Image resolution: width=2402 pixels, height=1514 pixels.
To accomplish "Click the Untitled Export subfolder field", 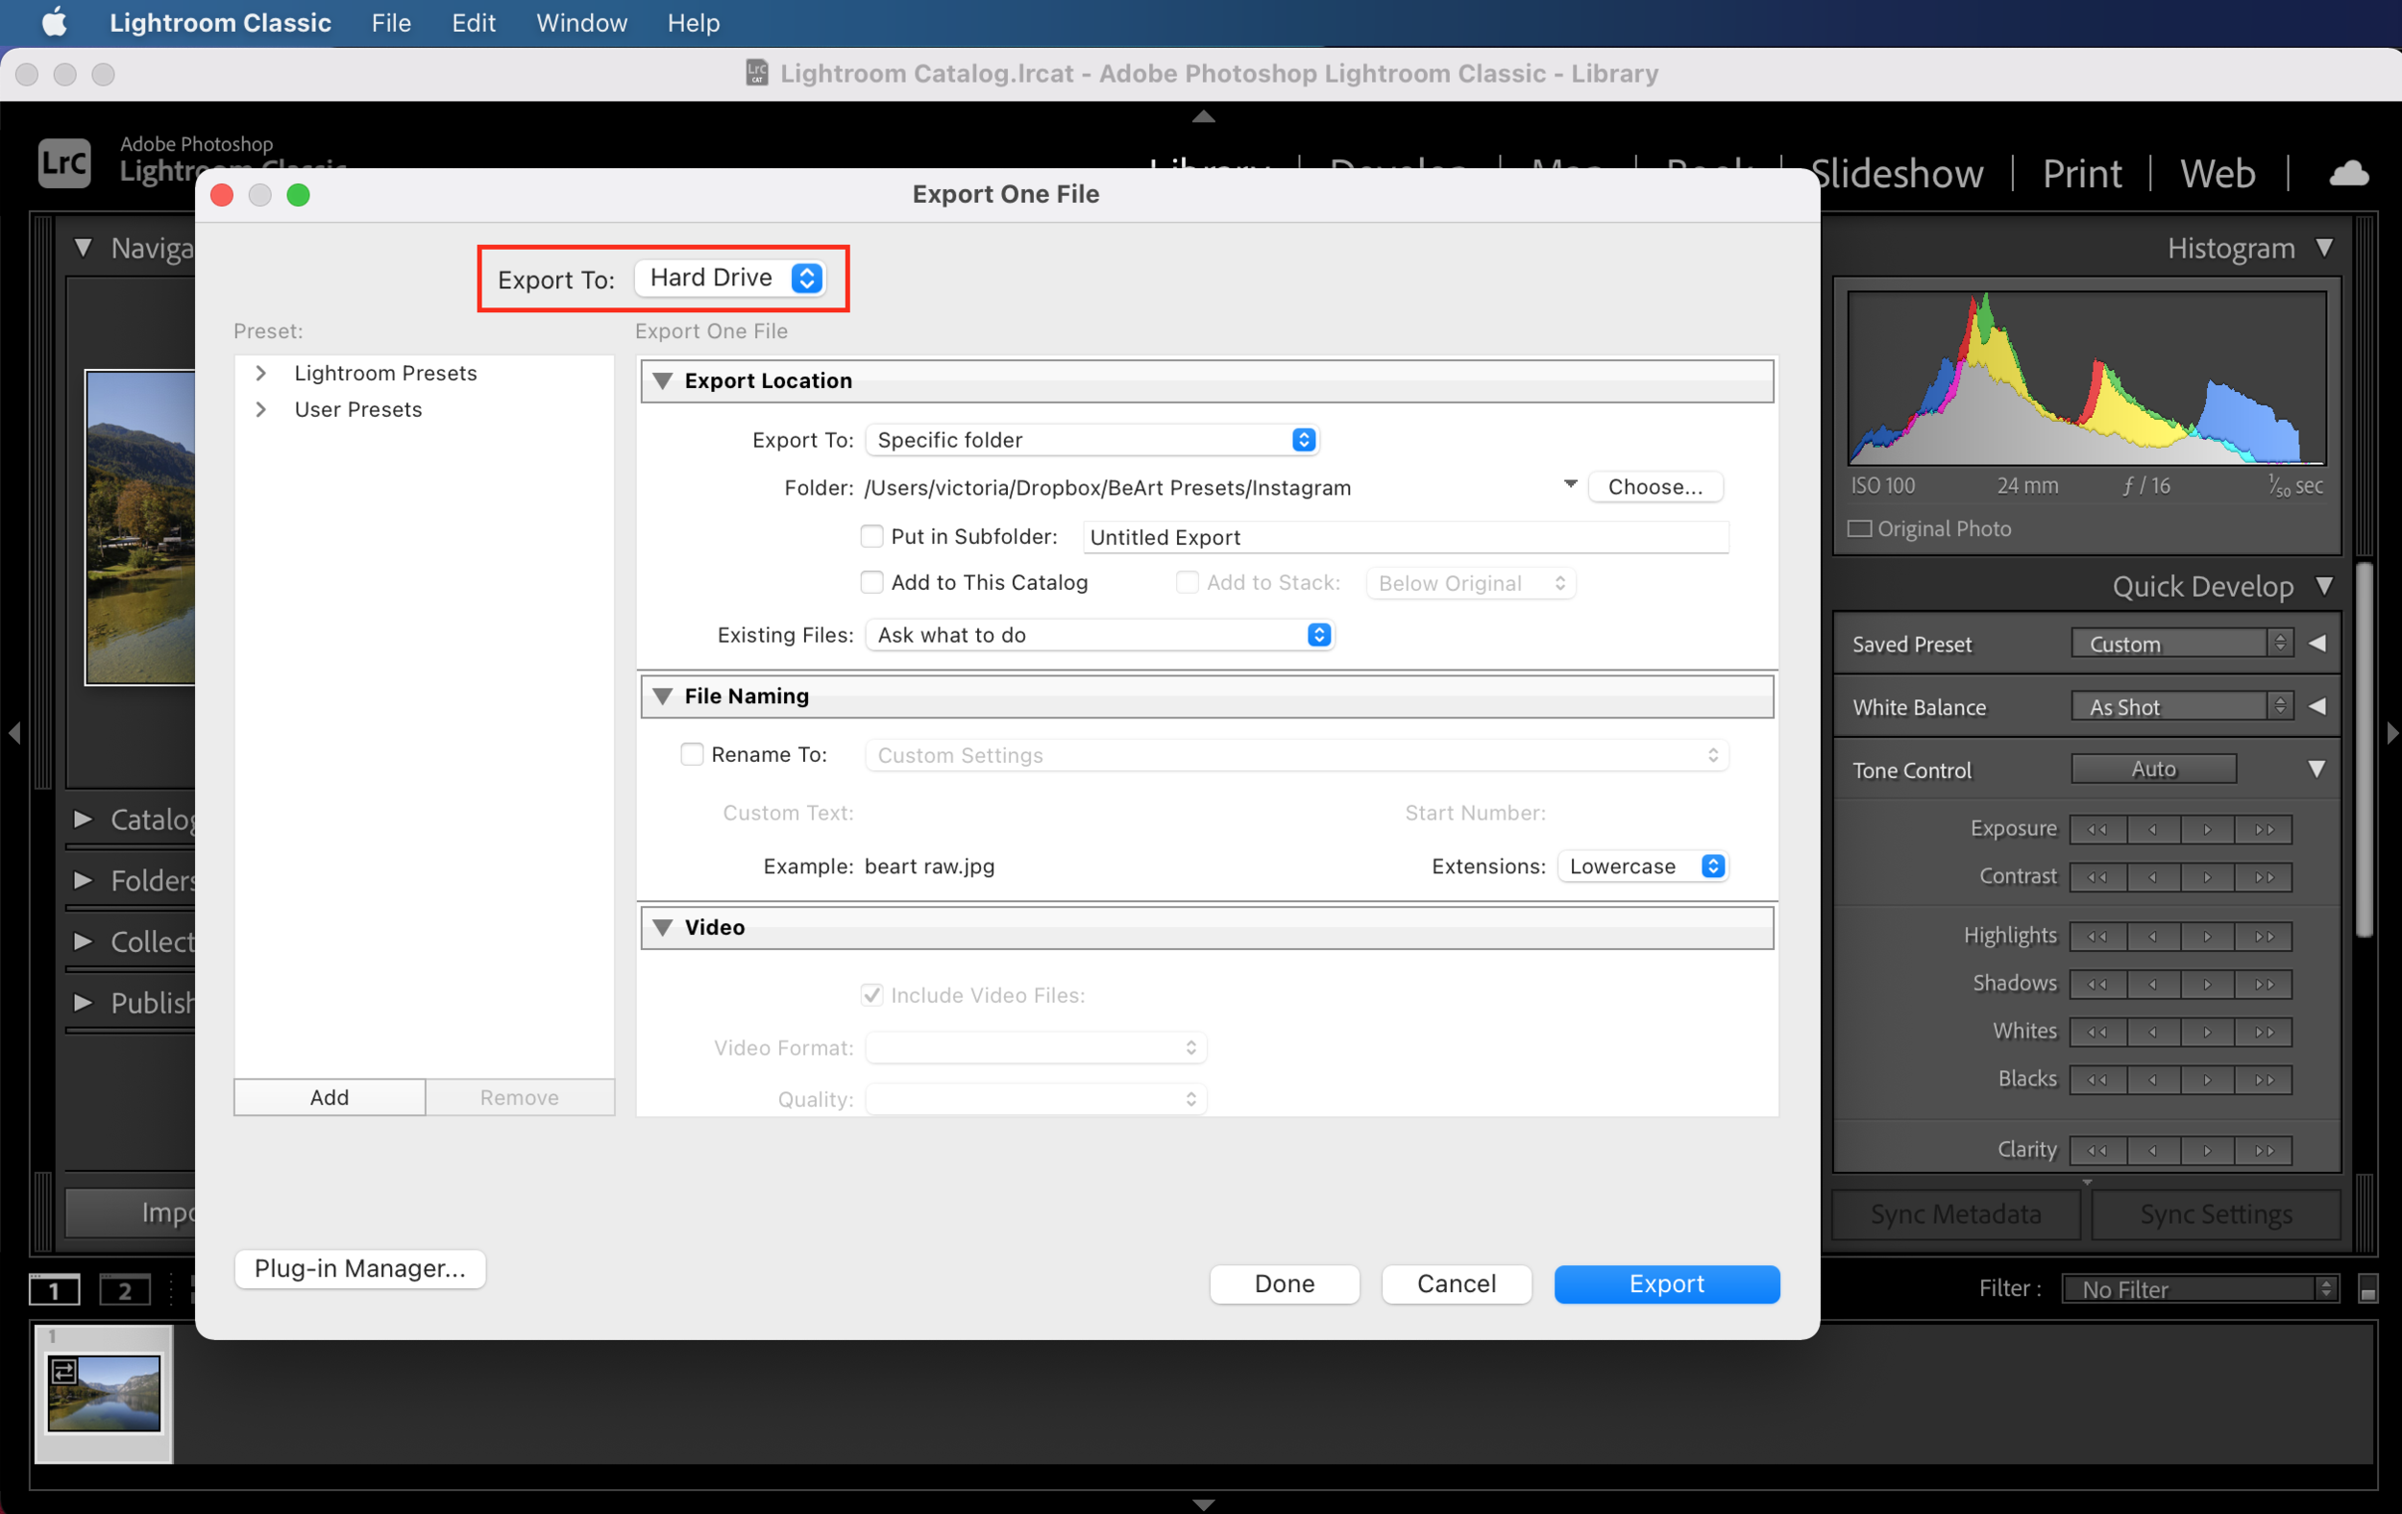I will (1406, 537).
